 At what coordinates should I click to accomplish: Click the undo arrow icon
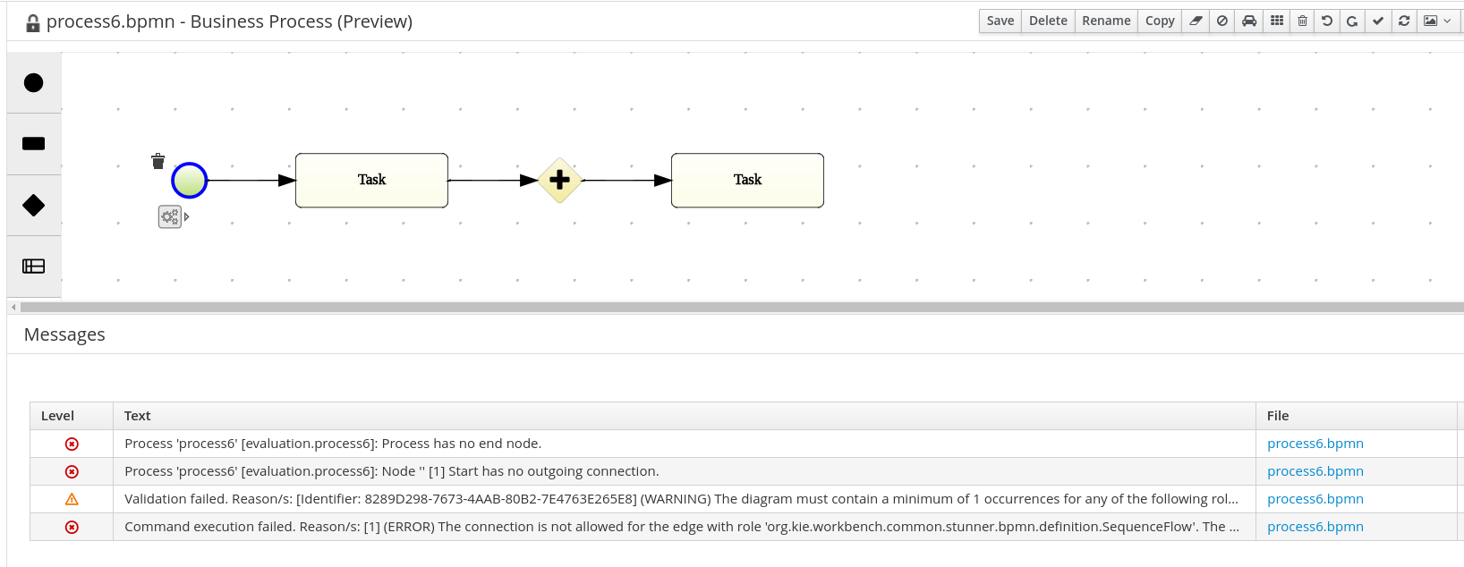point(1327,21)
